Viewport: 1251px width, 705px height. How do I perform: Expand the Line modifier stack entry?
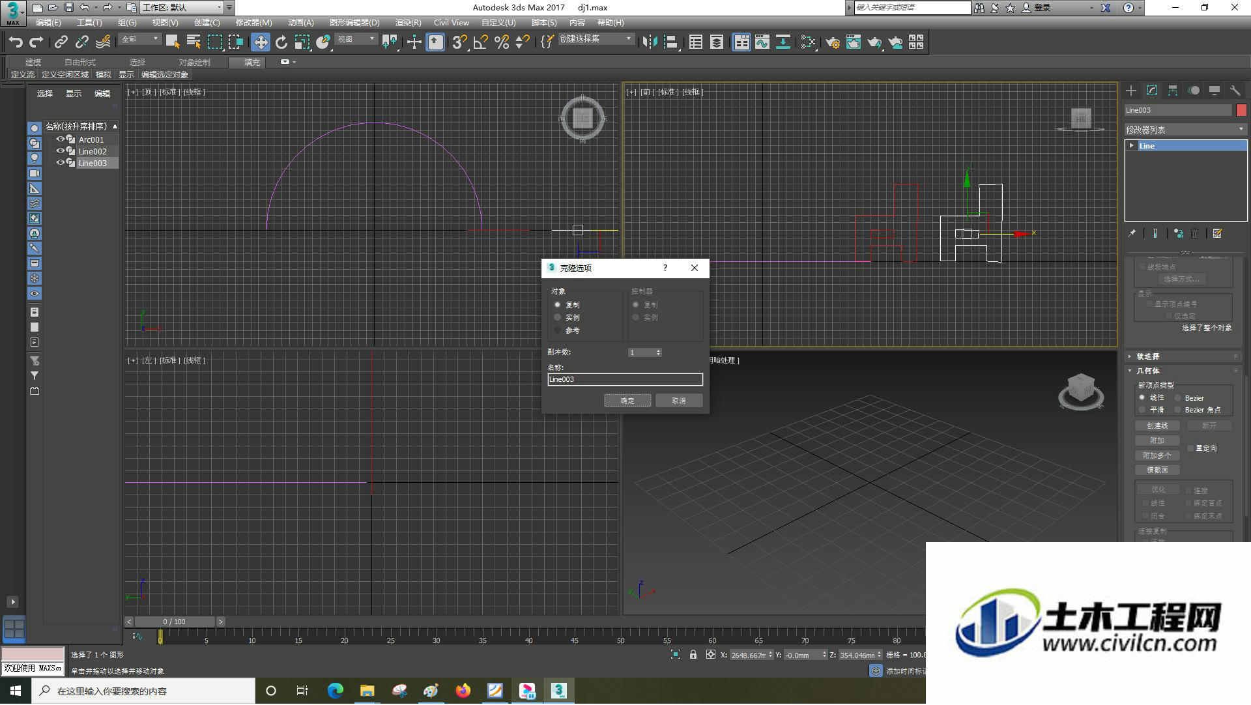click(1132, 146)
